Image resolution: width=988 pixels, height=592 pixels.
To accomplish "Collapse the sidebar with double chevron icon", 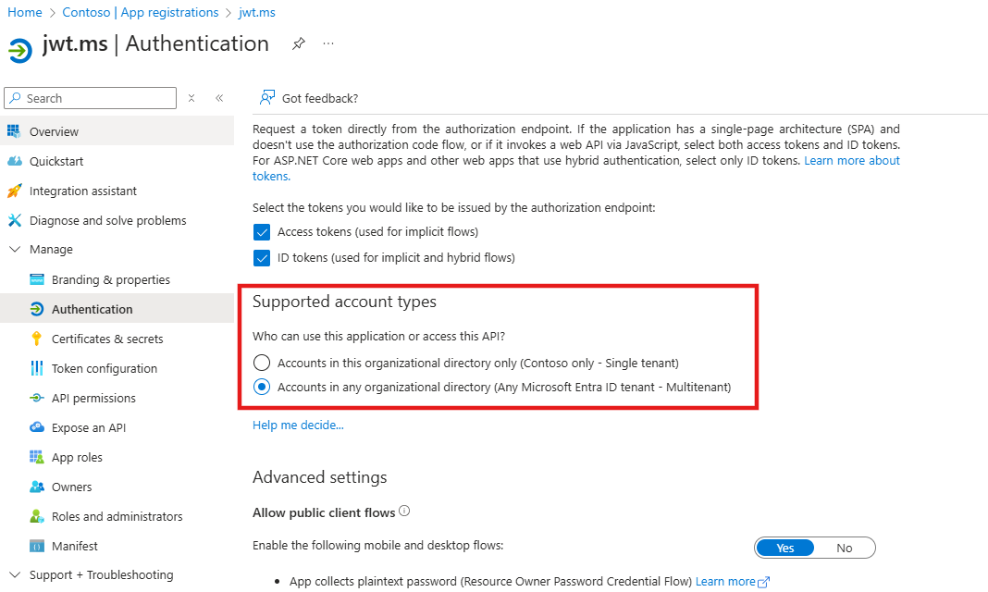I will click(219, 98).
